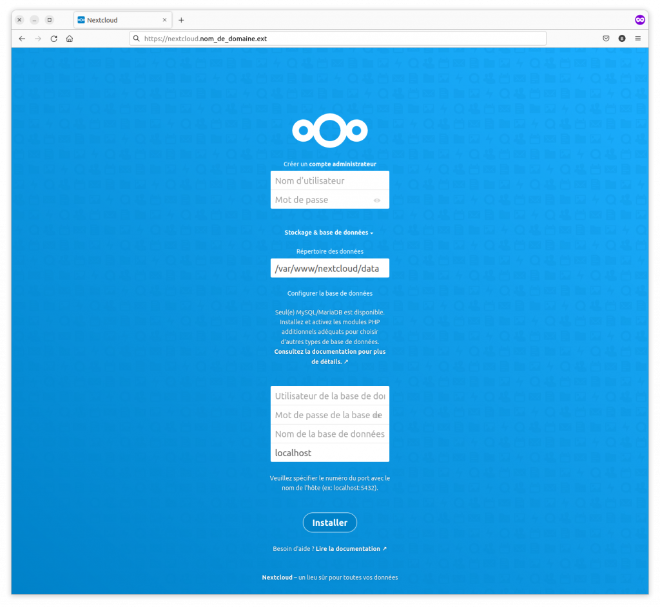The width and height of the screenshot is (660, 607).
Task: Click the browser address bar URL
Action: pos(338,39)
